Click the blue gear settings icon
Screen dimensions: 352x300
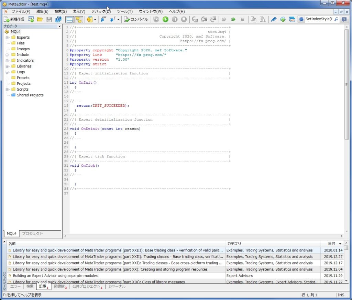pos(301,19)
